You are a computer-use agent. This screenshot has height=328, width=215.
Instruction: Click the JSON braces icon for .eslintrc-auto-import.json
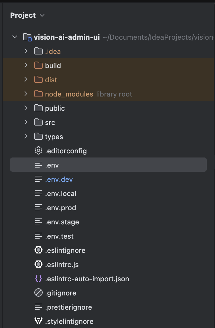[x=38, y=279]
